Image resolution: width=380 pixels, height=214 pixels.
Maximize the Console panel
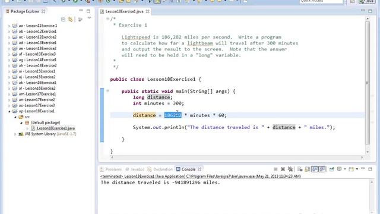[370, 169]
